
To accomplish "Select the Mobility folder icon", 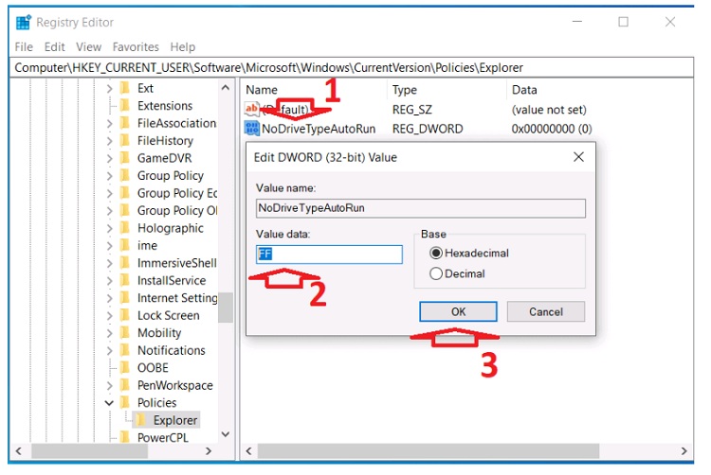I will click(125, 333).
